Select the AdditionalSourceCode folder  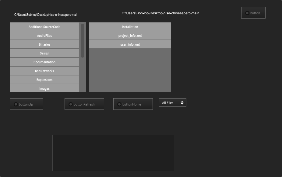[44, 27]
